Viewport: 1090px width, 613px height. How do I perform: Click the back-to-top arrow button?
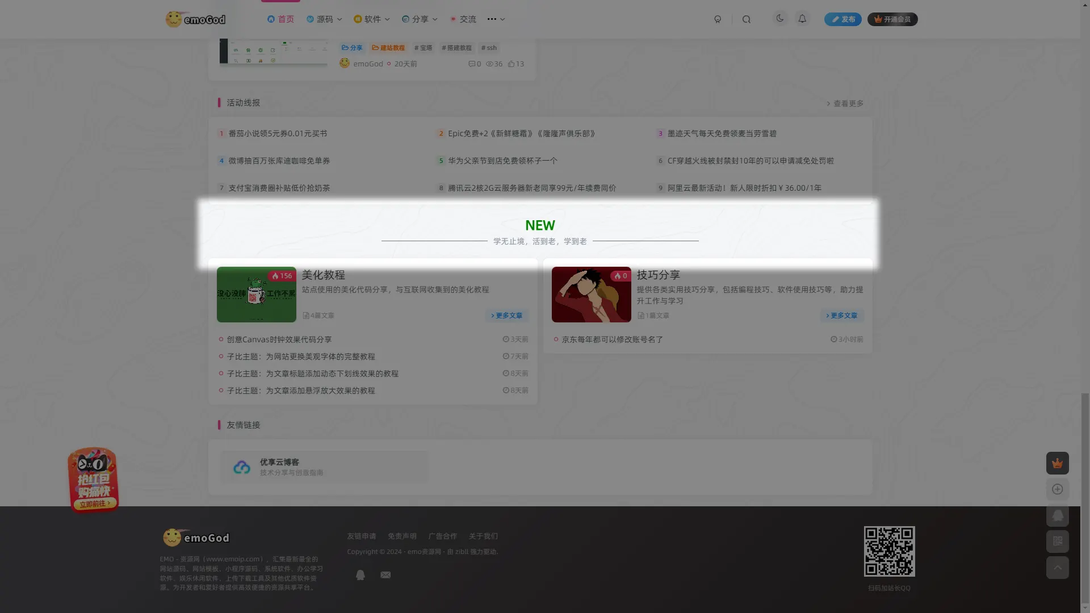[1057, 568]
